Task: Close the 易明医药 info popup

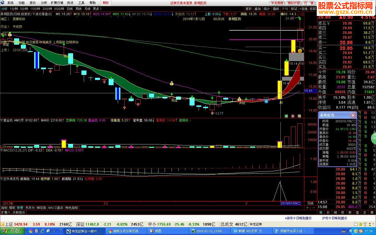Action: click(x=353, y=115)
